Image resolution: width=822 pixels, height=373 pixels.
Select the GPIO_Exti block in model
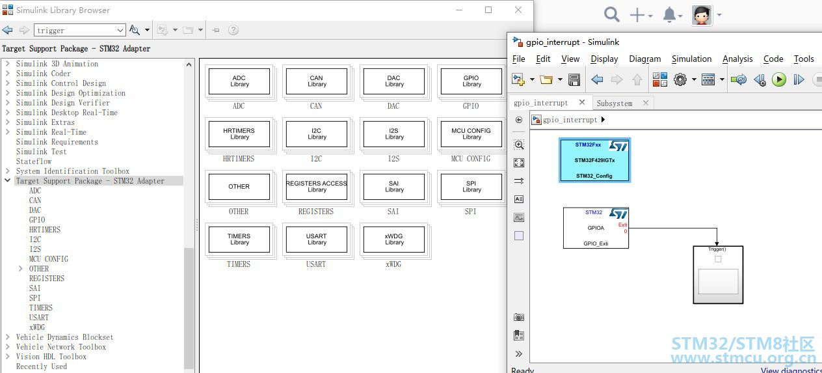(596, 228)
